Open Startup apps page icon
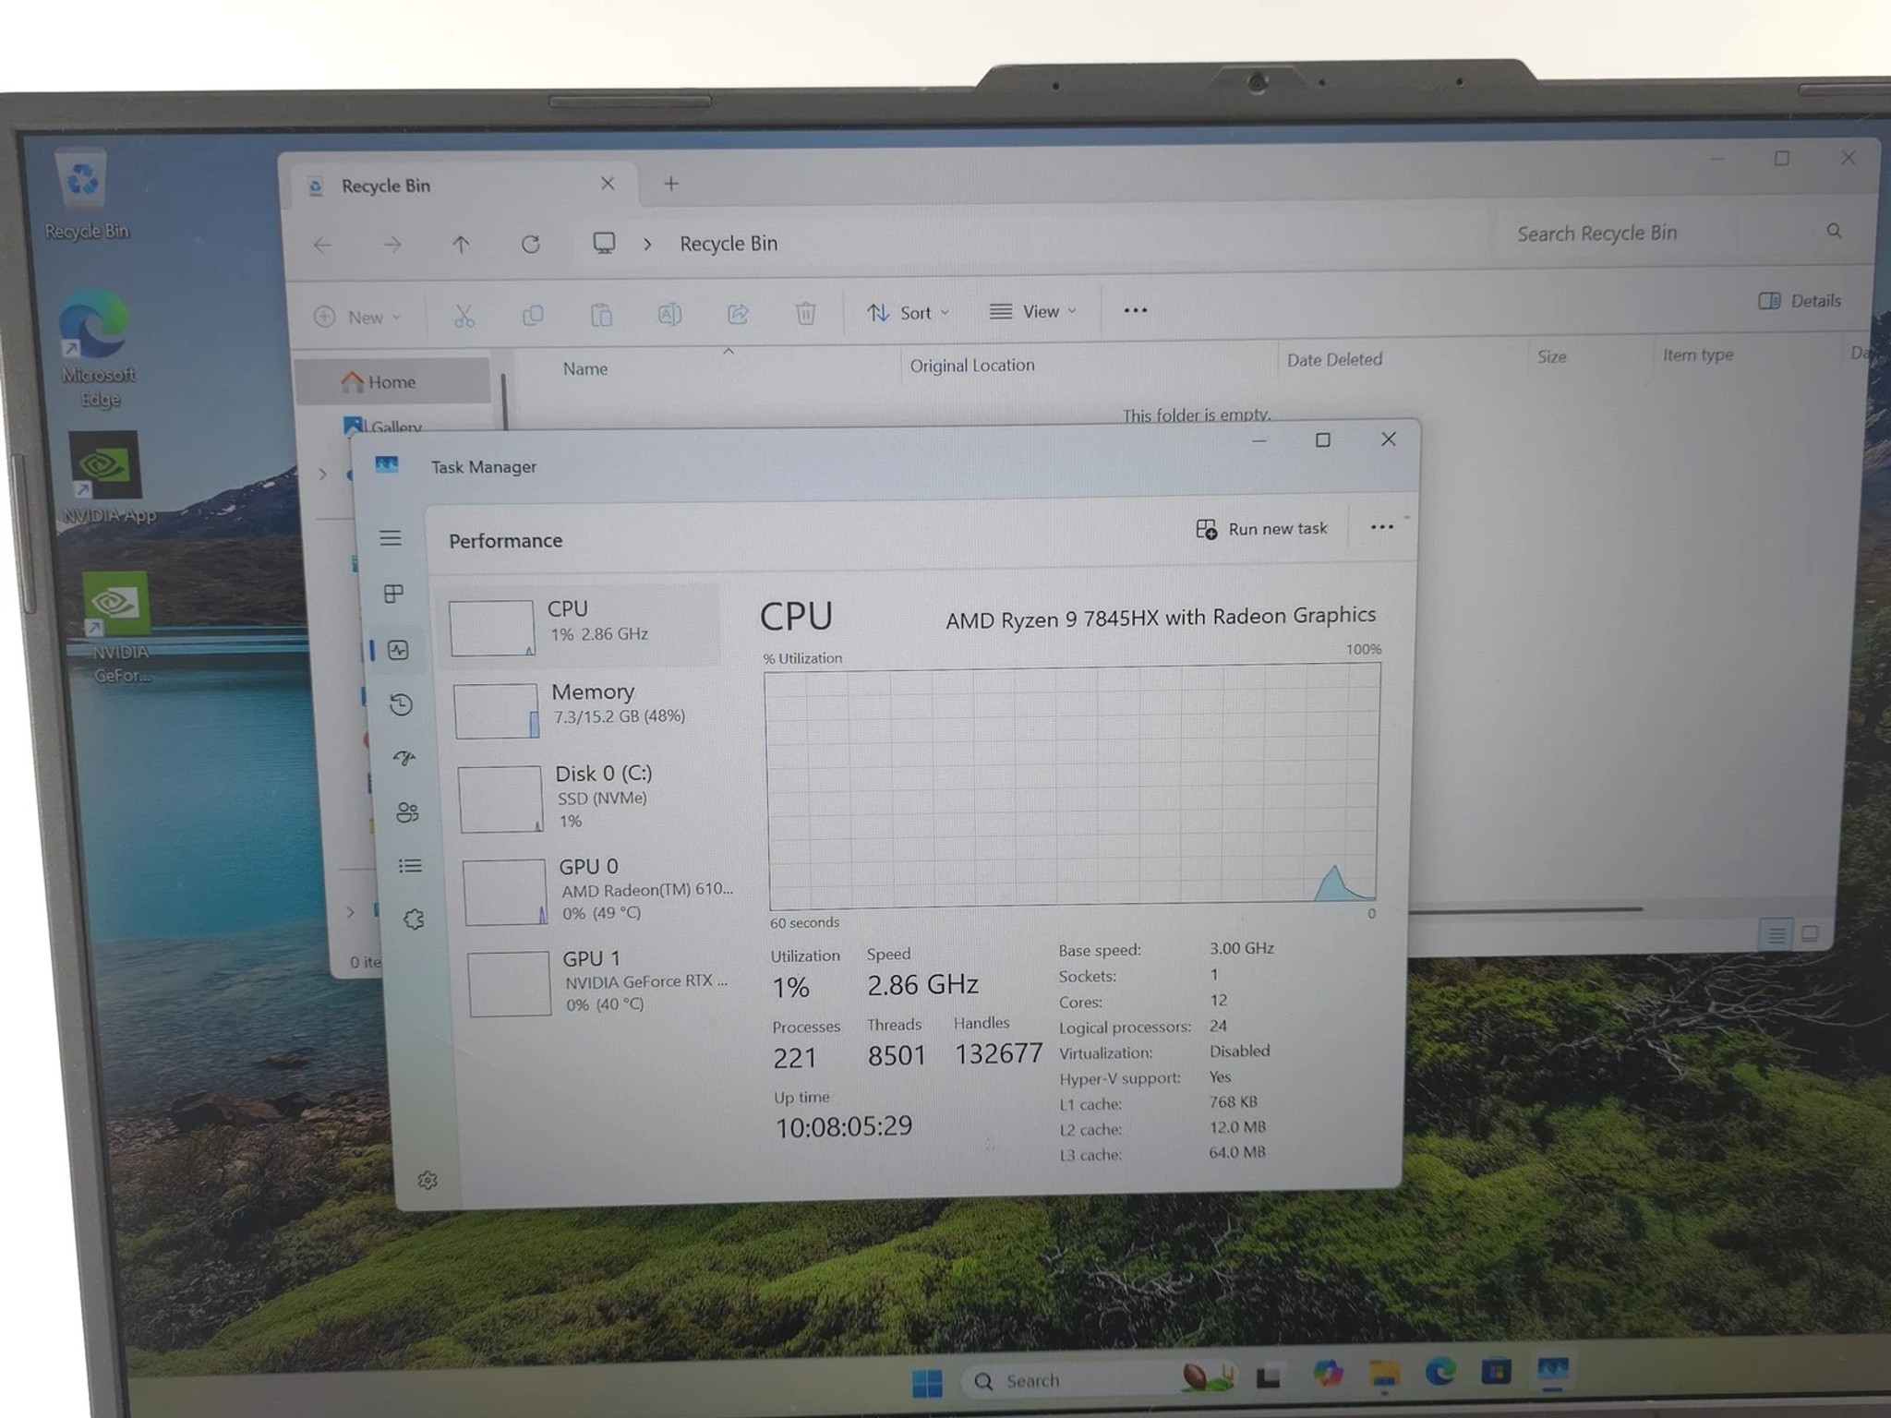This screenshot has width=1891, height=1418. coord(404,758)
